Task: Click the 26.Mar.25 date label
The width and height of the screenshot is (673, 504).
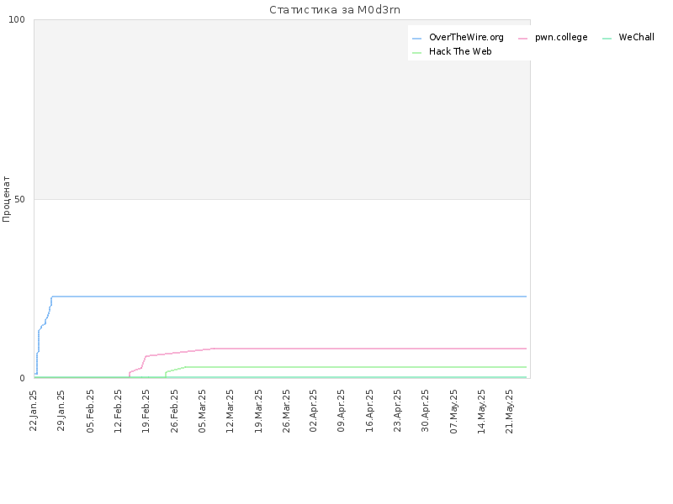Action: click(x=286, y=411)
